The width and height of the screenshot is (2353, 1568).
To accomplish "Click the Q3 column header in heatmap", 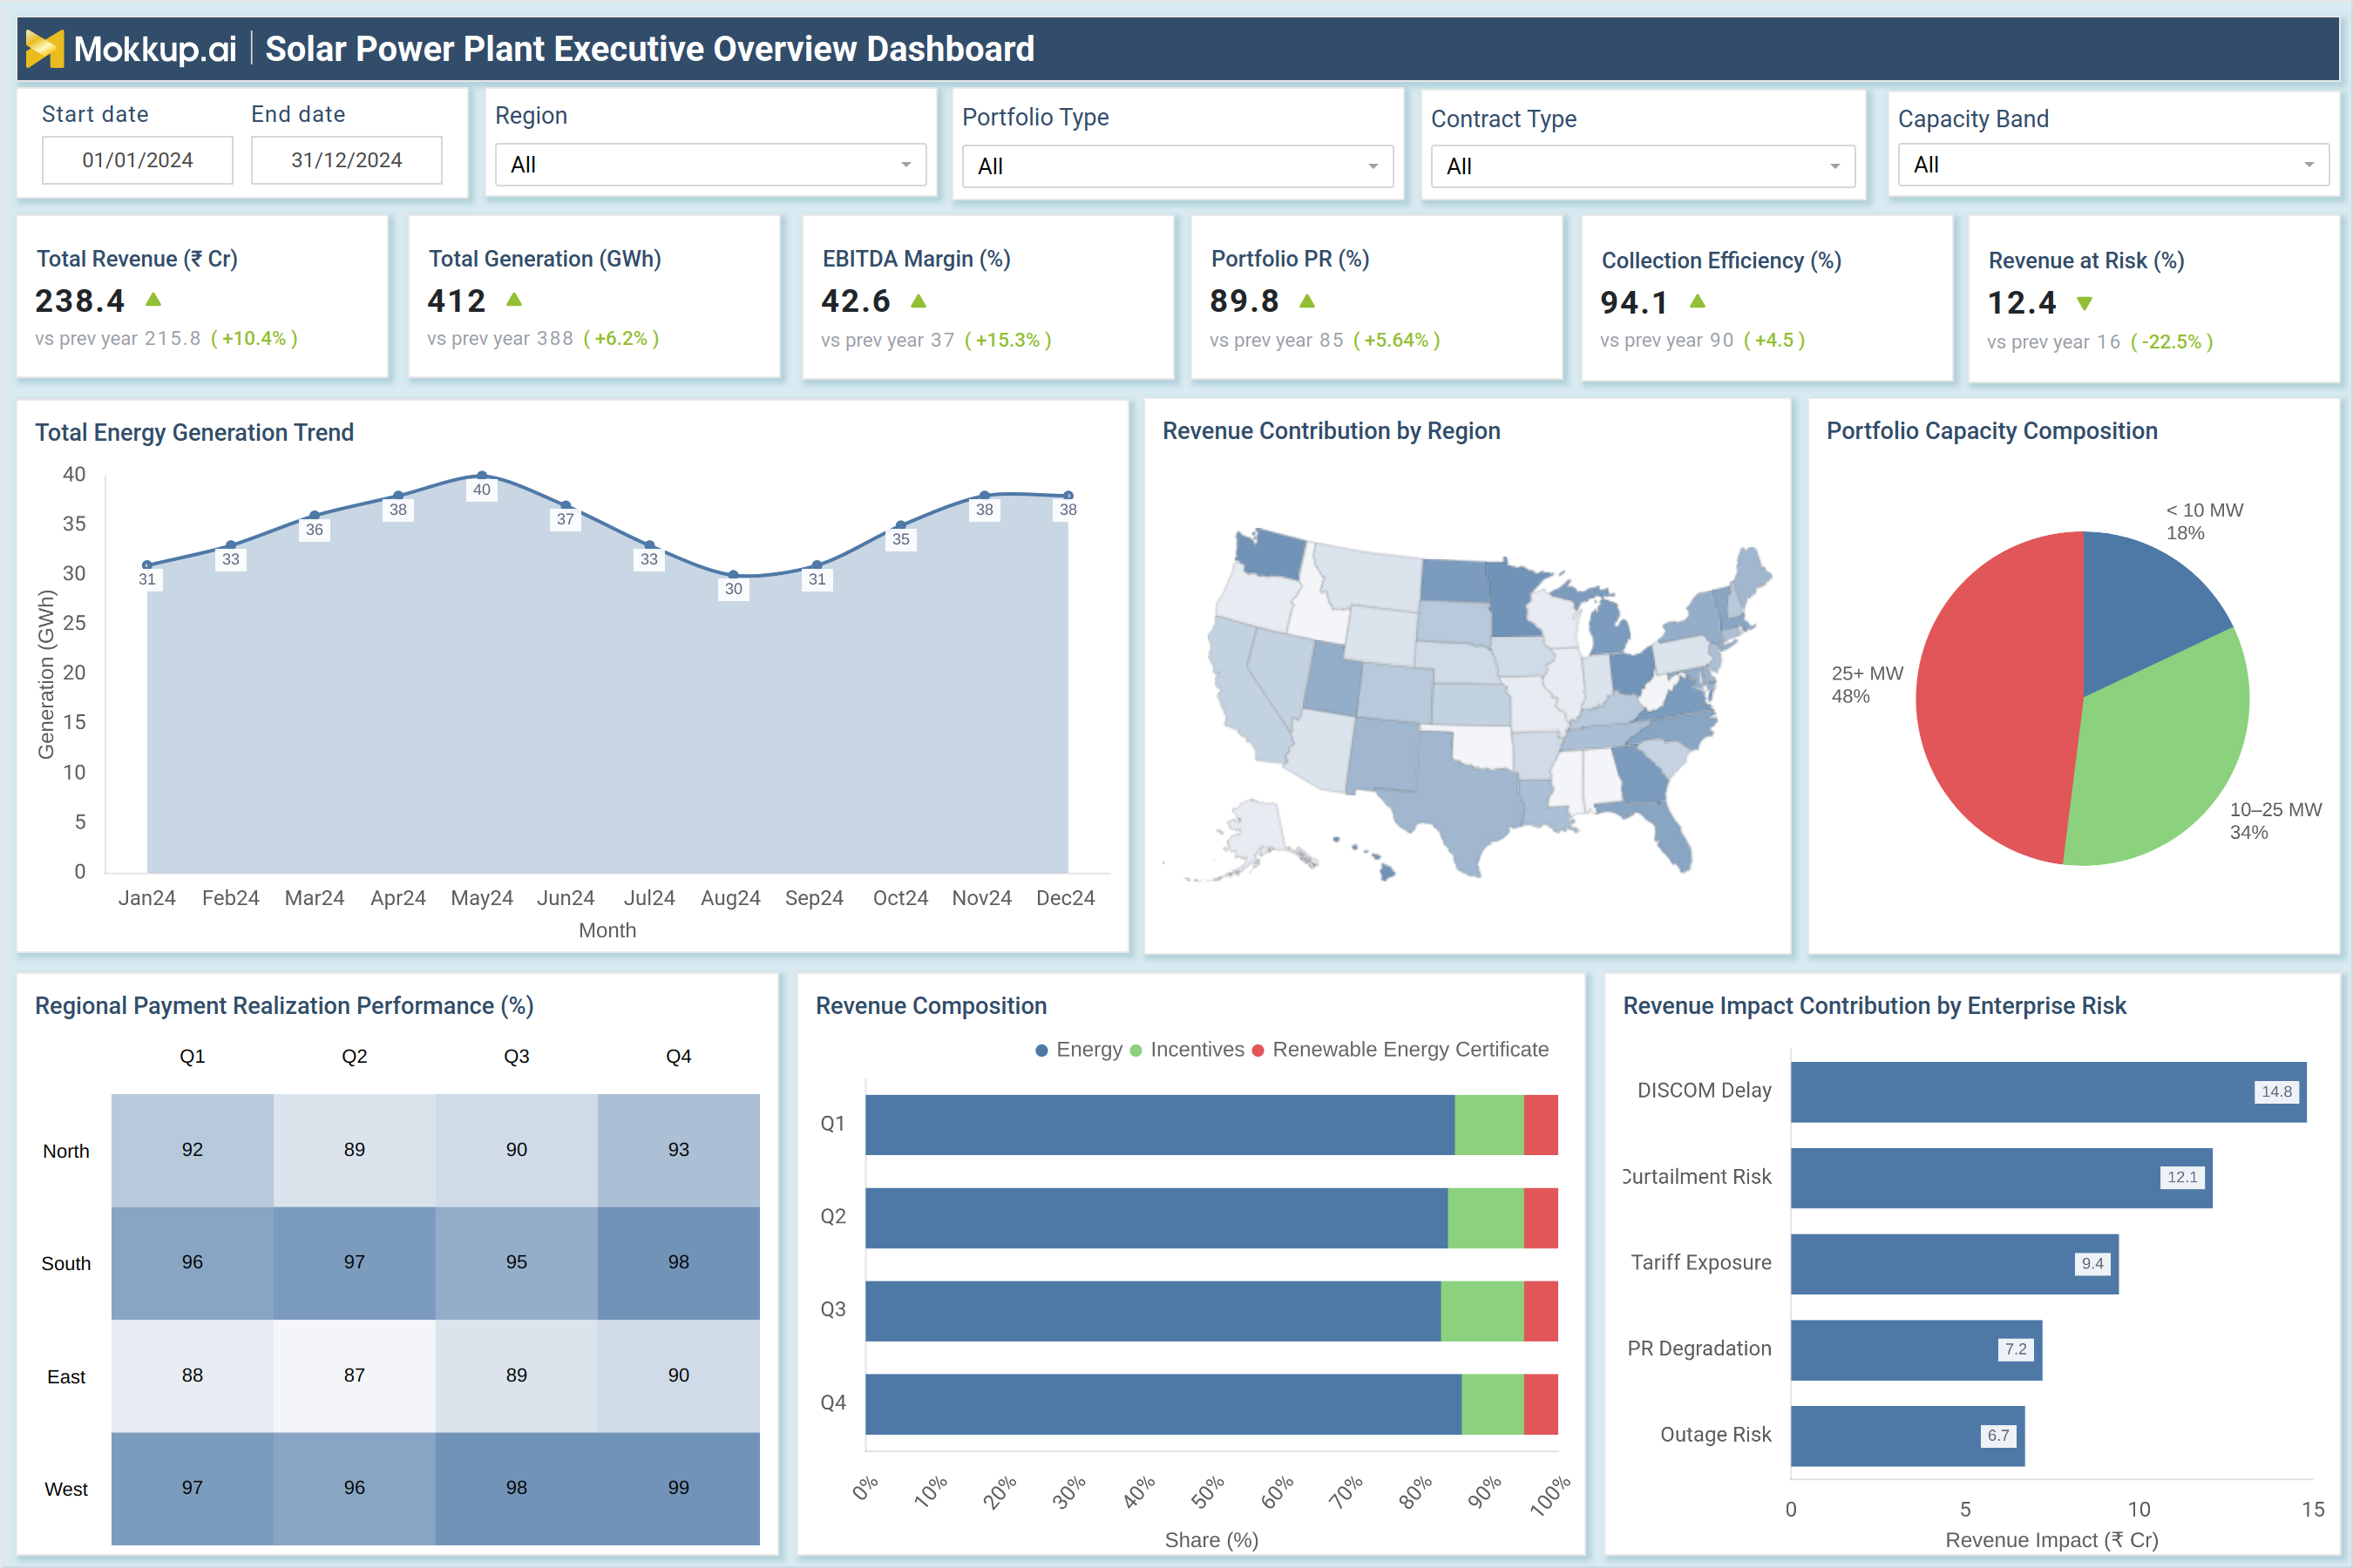I will click(516, 1056).
